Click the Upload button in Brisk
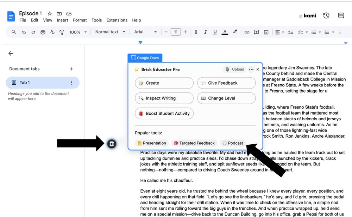Image resolution: width=352 pixels, height=217 pixels. (x=235, y=69)
